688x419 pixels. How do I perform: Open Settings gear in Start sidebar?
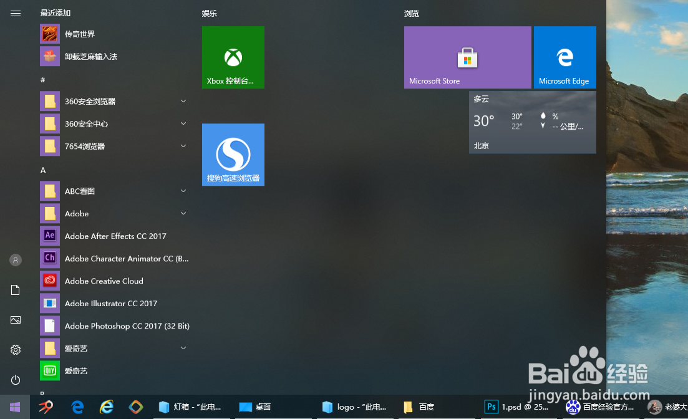[x=16, y=350]
